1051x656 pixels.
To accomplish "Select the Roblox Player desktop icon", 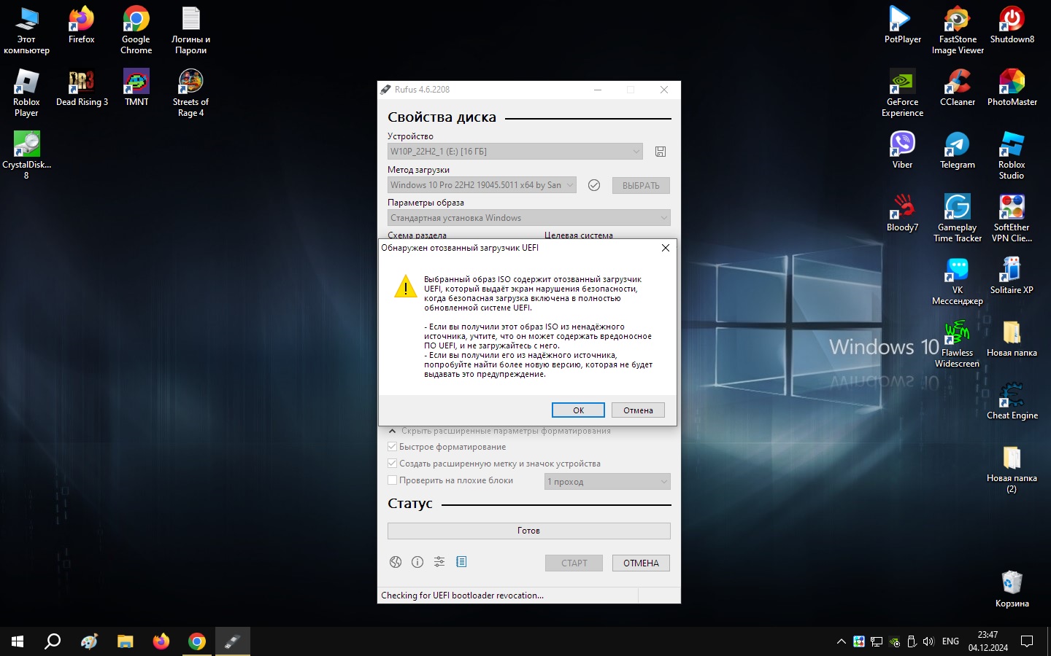I will click(x=26, y=93).
